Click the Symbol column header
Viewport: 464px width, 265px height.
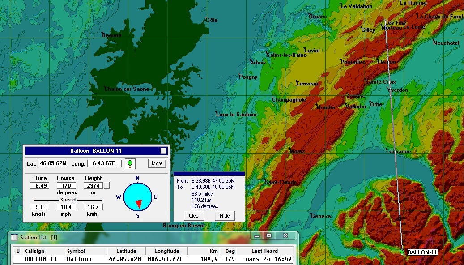pyautogui.click(x=85, y=251)
